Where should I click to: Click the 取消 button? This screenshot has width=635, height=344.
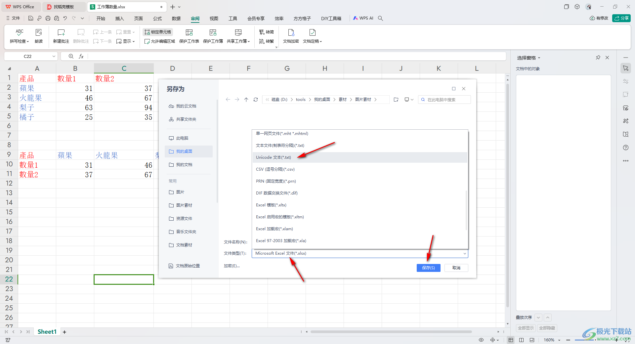pyautogui.click(x=456, y=268)
